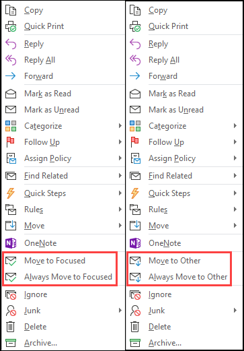This screenshot has height=351, width=244.
Task: Click the green Archive box icon in right menu
Action: point(135,343)
